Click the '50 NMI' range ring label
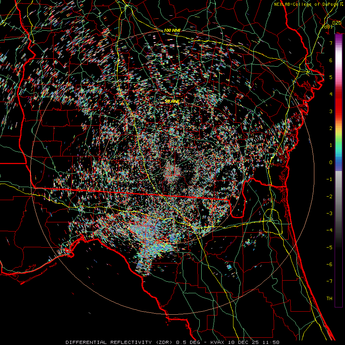Image resolution: width=345 pixels, height=345 pixels. 172,102
